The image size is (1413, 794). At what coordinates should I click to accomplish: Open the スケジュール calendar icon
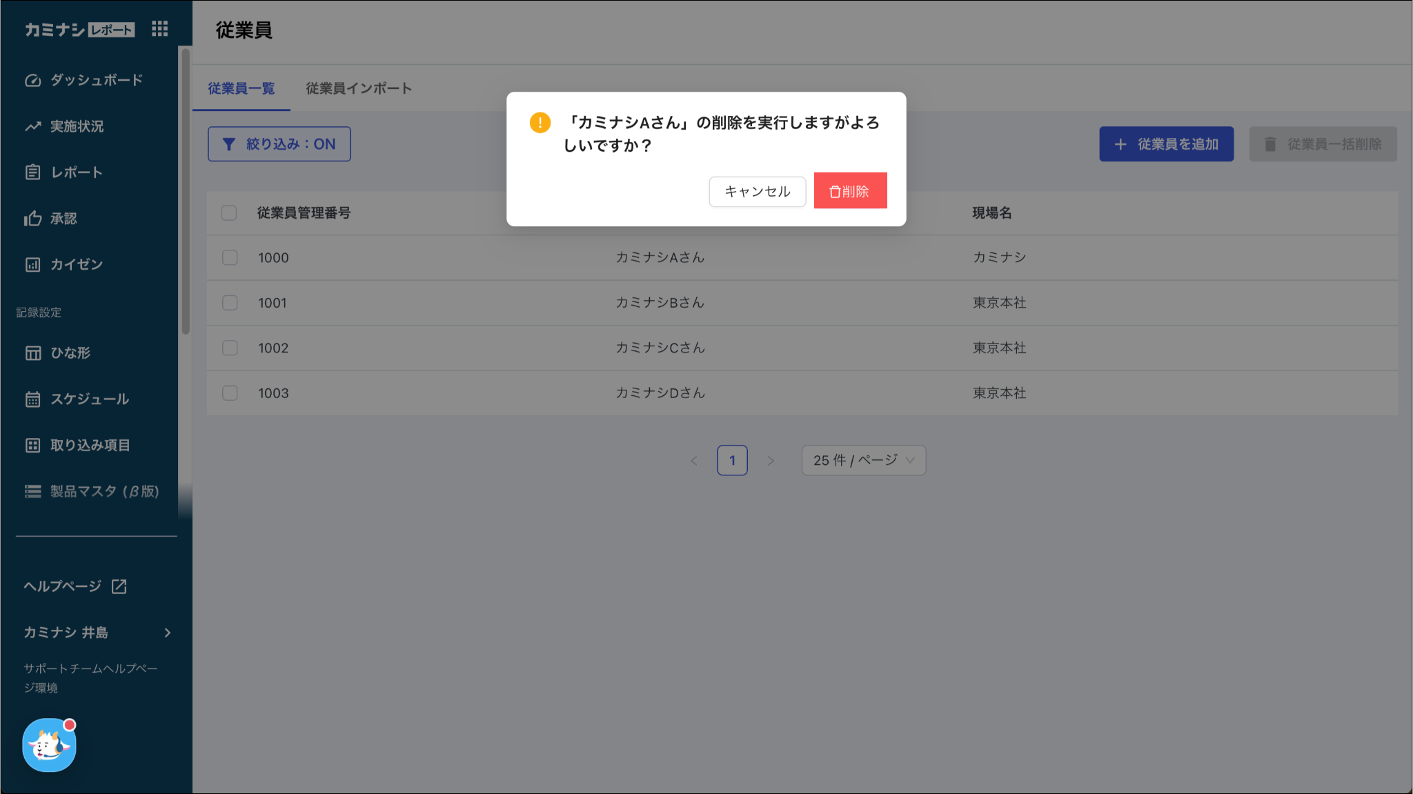(x=32, y=399)
